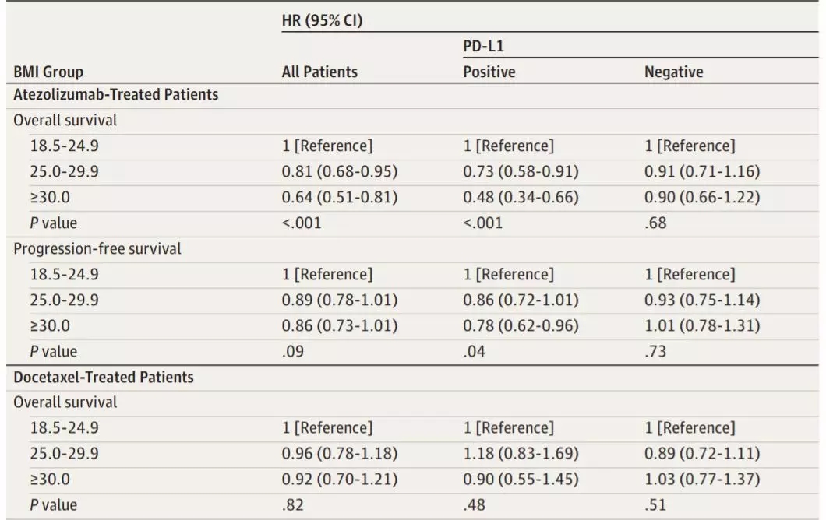Click the "HR (95% CI)" column header

322,21
